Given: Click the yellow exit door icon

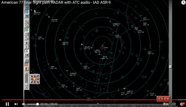Looking at the screenshot, I should click(x=27, y=69).
